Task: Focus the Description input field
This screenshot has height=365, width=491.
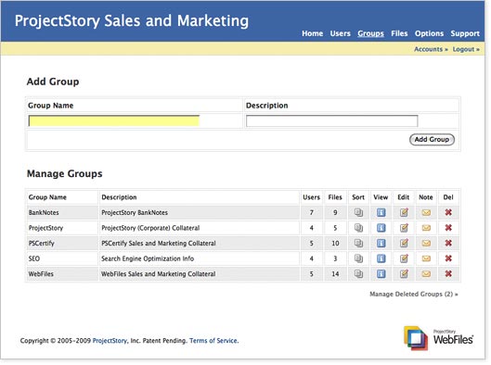Action: (x=332, y=121)
